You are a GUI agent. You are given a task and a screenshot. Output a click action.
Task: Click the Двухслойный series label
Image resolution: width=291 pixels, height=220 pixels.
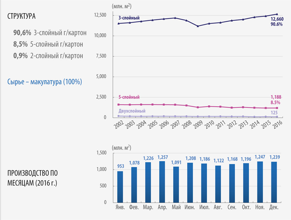tap(132, 111)
